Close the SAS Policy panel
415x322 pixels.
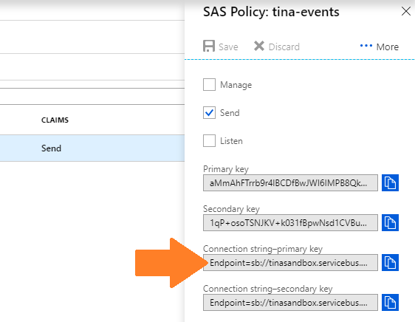pyautogui.click(x=405, y=11)
